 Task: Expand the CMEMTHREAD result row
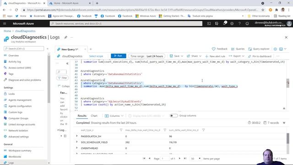click(x=77, y=148)
